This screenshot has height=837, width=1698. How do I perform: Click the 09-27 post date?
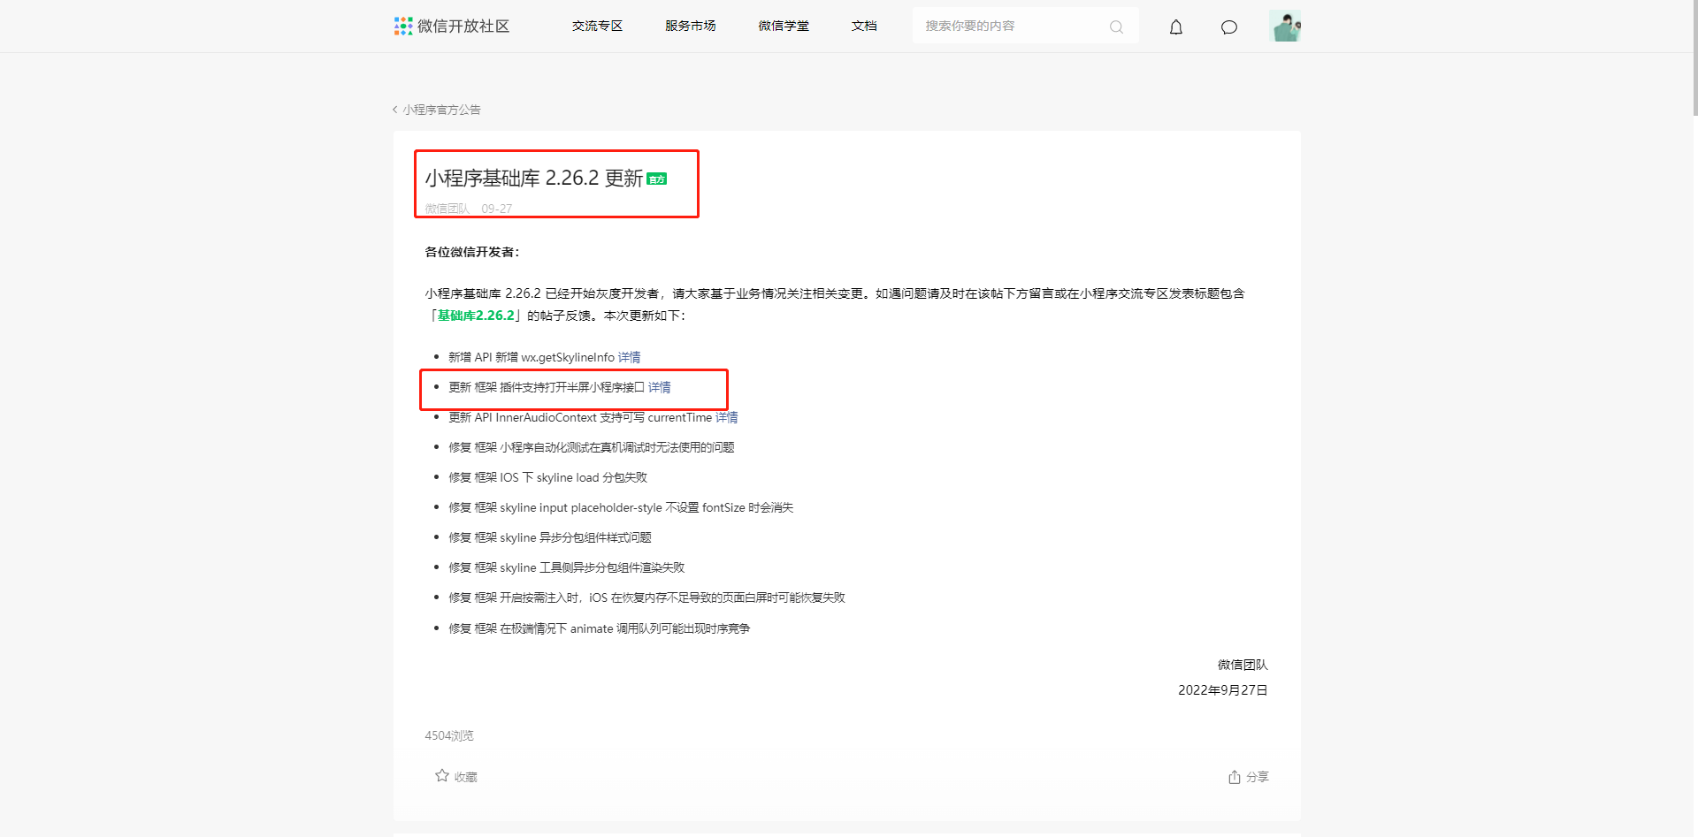tap(497, 209)
